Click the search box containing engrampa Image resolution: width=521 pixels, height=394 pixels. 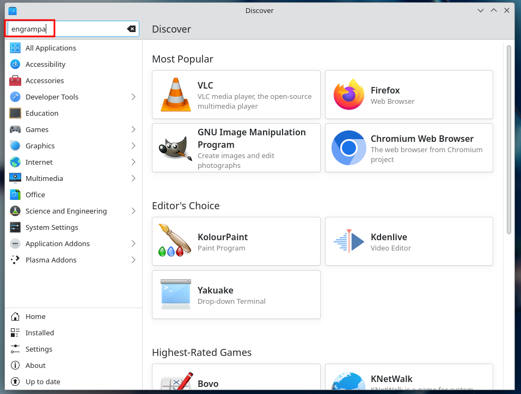(65, 29)
